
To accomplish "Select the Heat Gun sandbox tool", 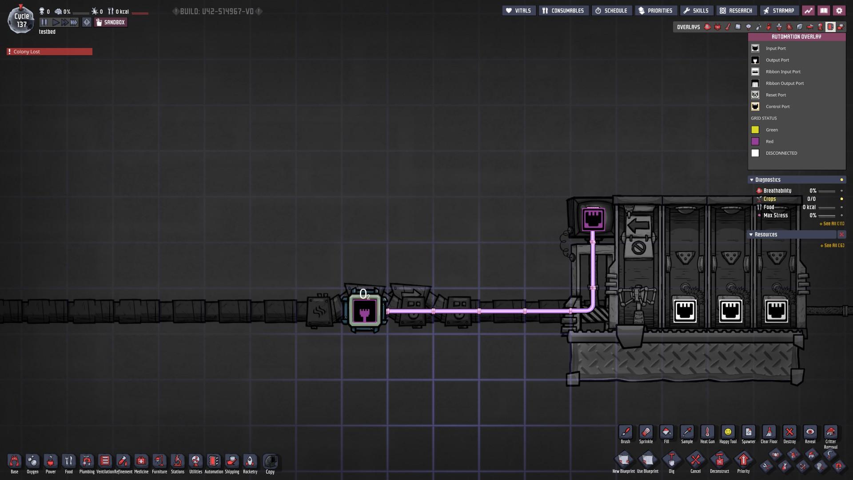I will 707,432.
